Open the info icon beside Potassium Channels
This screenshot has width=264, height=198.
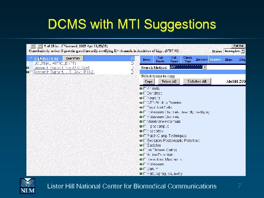[x=141, y=117]
